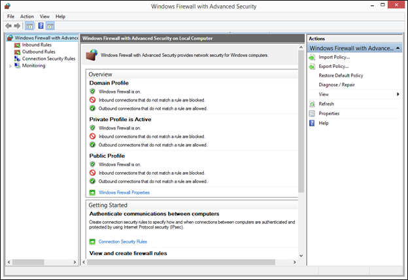This screenshot has width=408, height=280.
Task: Click Refresh in the Actions pane
Action: tap(326, 104)
